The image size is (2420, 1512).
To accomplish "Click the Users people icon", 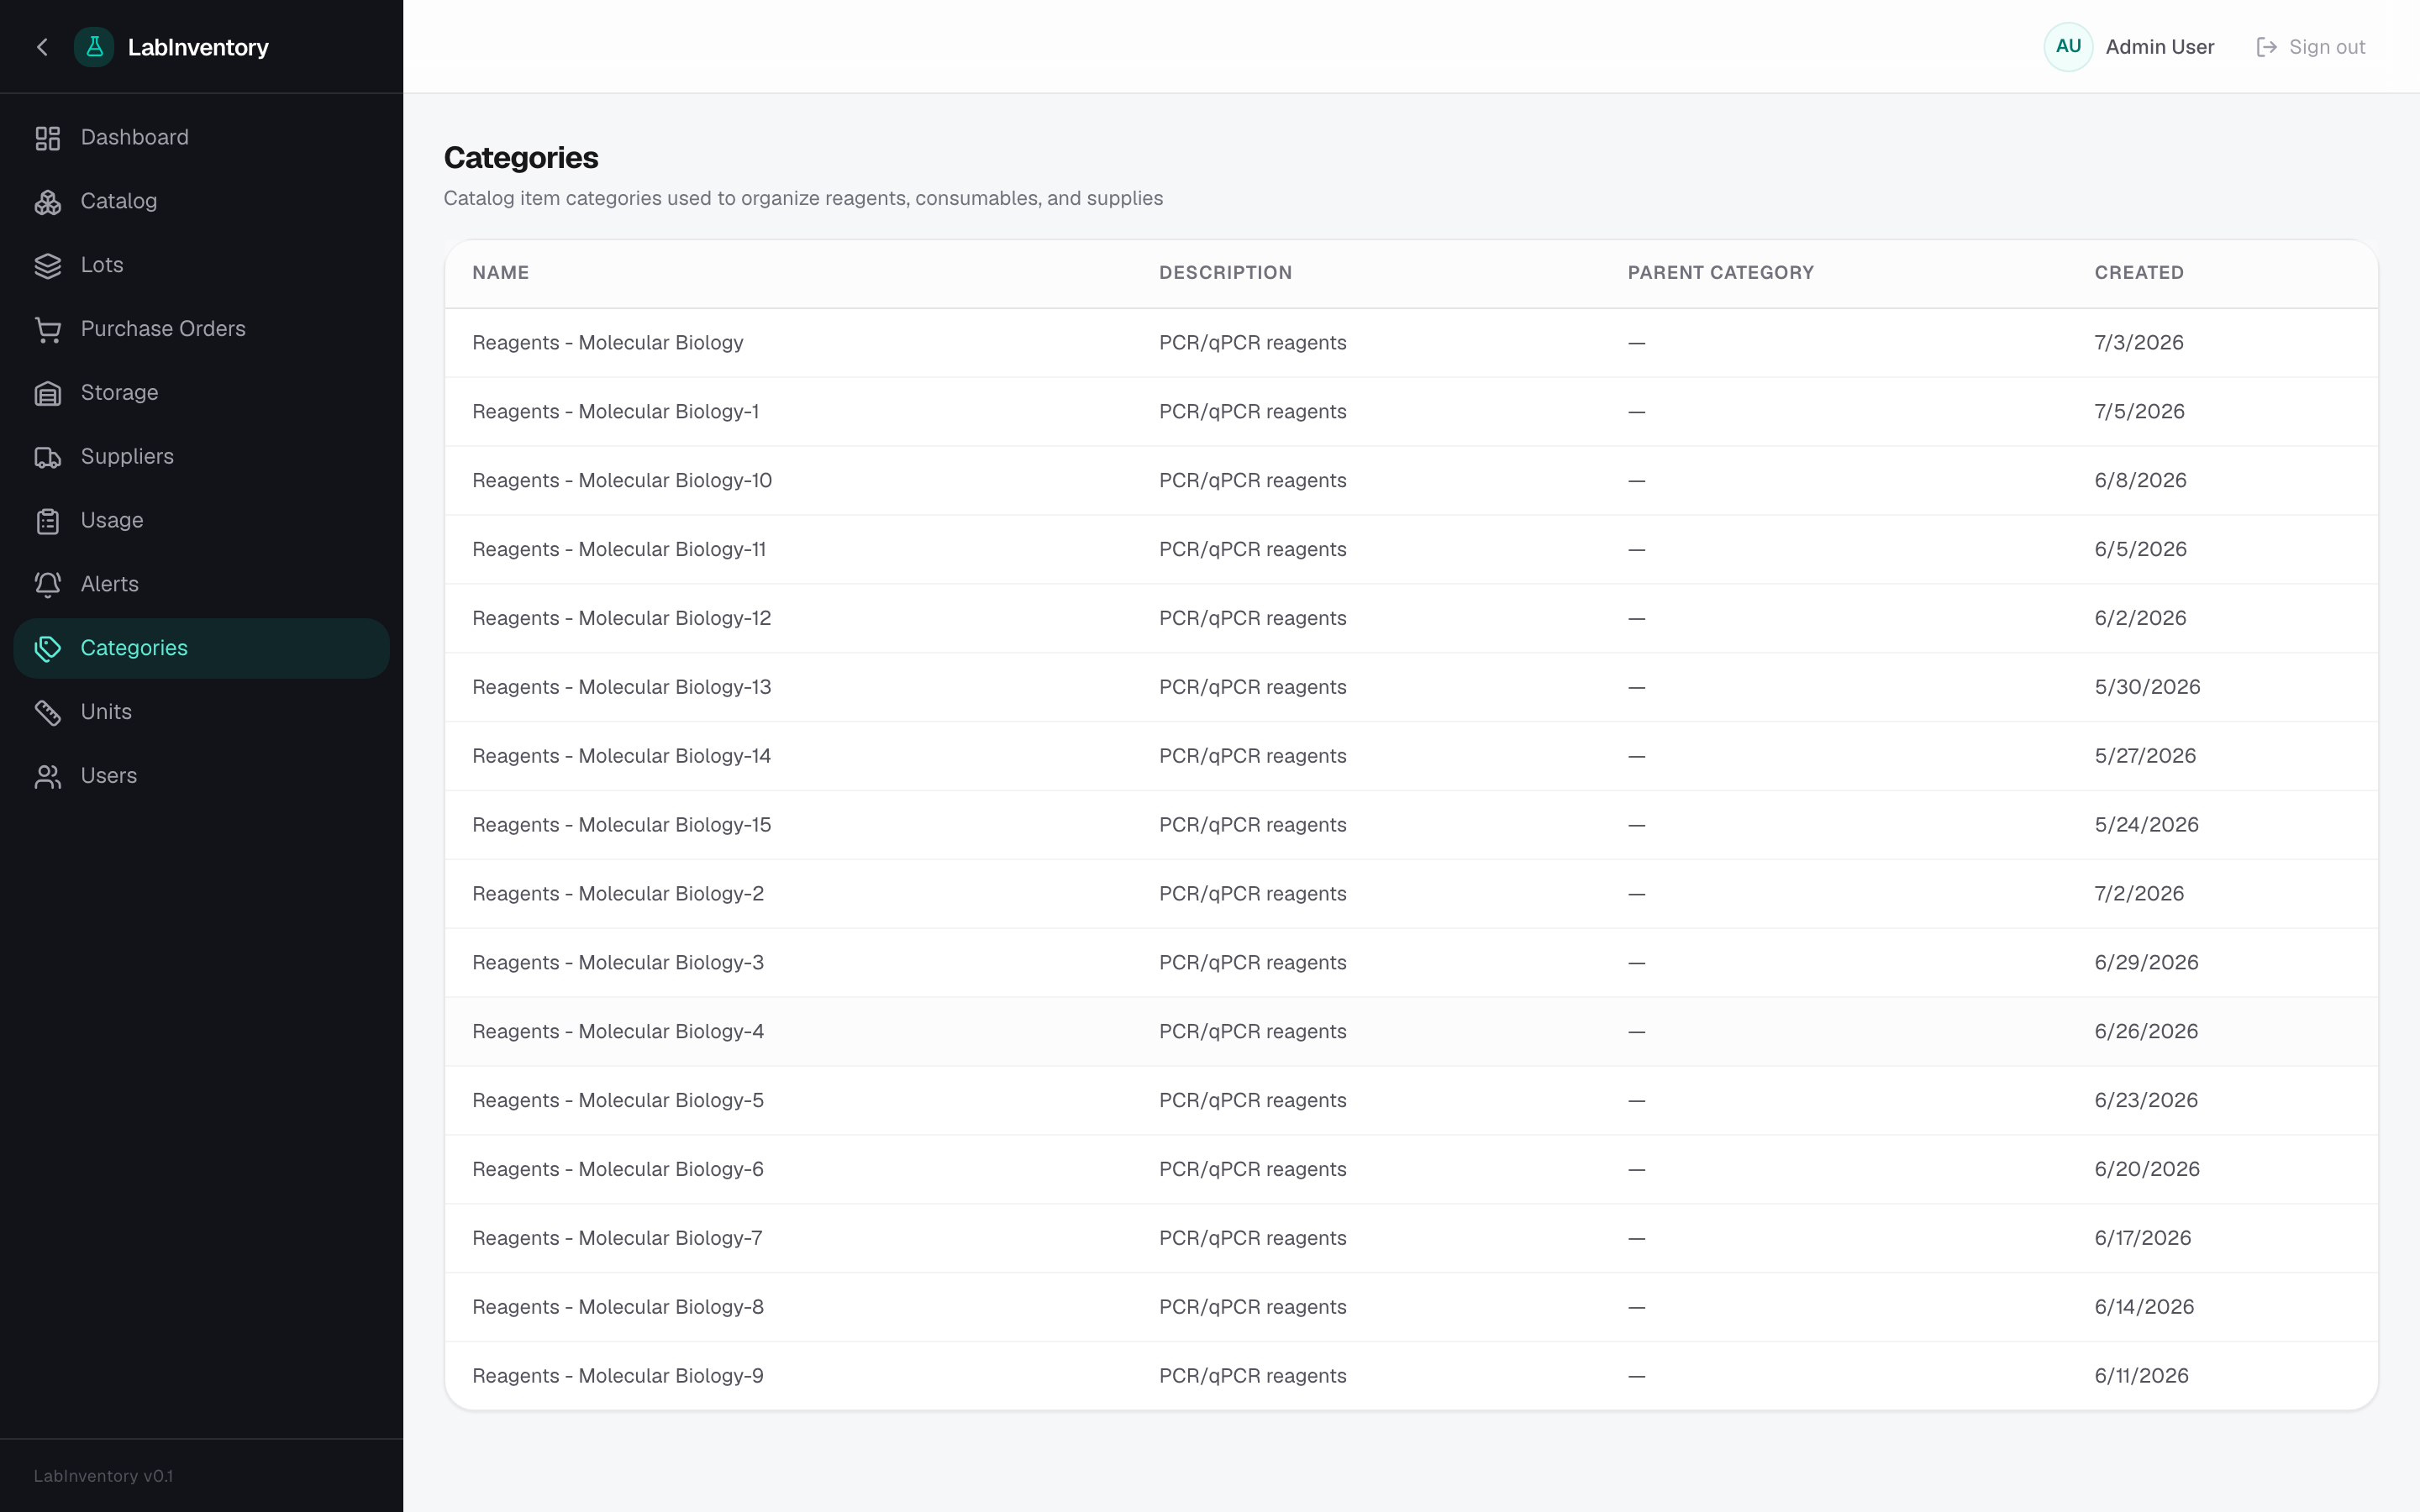I will (x=48, y=777).
